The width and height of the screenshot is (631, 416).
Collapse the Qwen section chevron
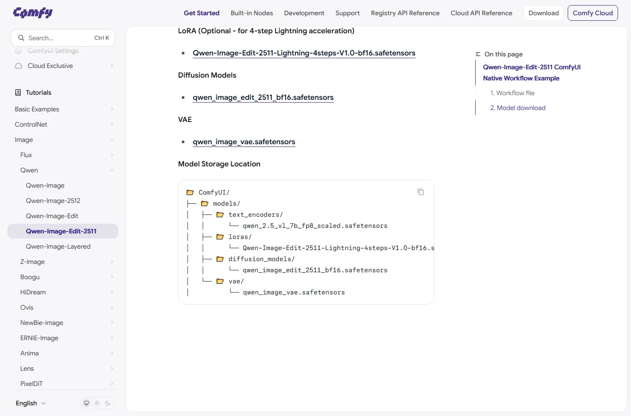[112, 170]
